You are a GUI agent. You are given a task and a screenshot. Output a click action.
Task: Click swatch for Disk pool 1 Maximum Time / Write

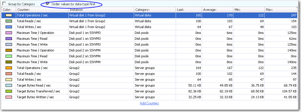pyautogui.click(x=9, y=44)
